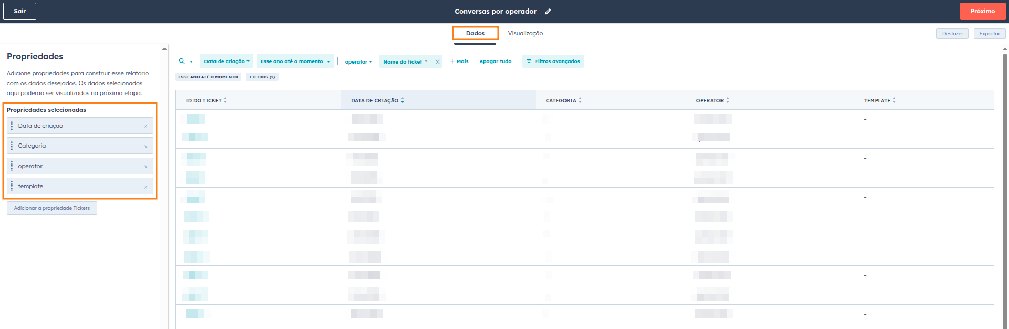Viewport: 1009px width, 329px height.
Task: Open the Esse ano até o momento dropdown
Action: click(x=295, y=61)
